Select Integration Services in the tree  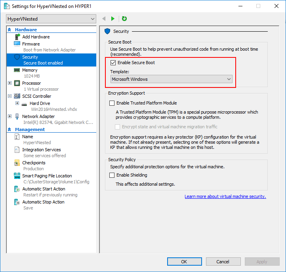[42, 150]
